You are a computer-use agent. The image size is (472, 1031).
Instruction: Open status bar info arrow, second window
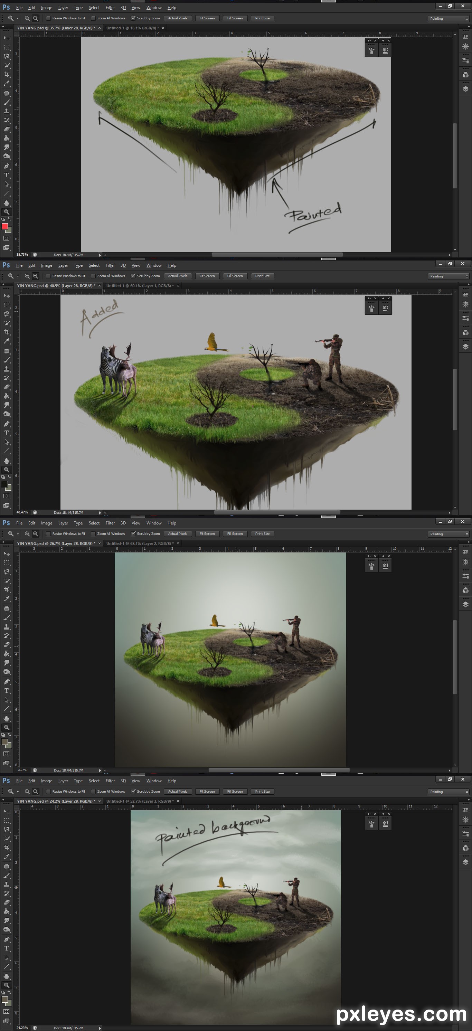[x=100, y=513]
